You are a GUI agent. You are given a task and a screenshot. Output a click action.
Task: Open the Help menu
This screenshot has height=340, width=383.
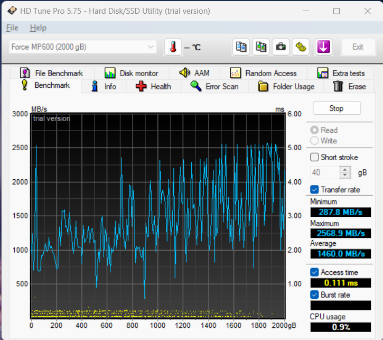pos(38,28)
